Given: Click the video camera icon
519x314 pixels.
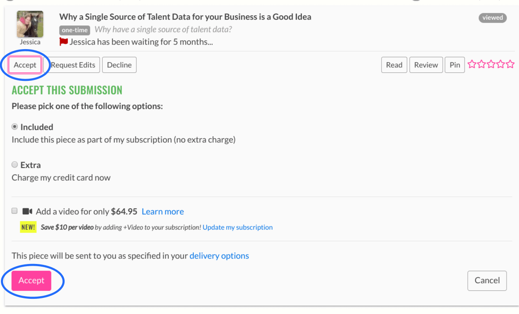Looking at the screenshot, I should coord(27,211).
